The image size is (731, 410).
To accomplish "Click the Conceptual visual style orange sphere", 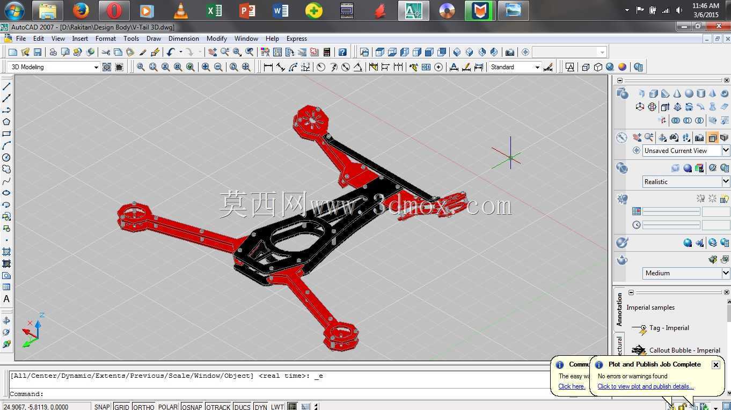I will click(x=622, y=67).
